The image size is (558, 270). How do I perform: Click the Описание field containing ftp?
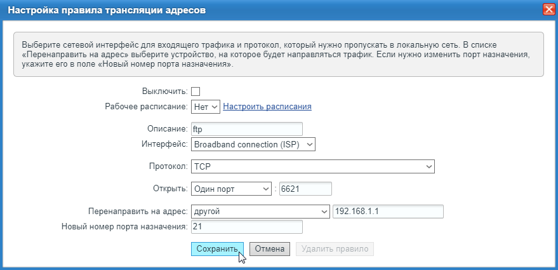(x=247, y=129)
